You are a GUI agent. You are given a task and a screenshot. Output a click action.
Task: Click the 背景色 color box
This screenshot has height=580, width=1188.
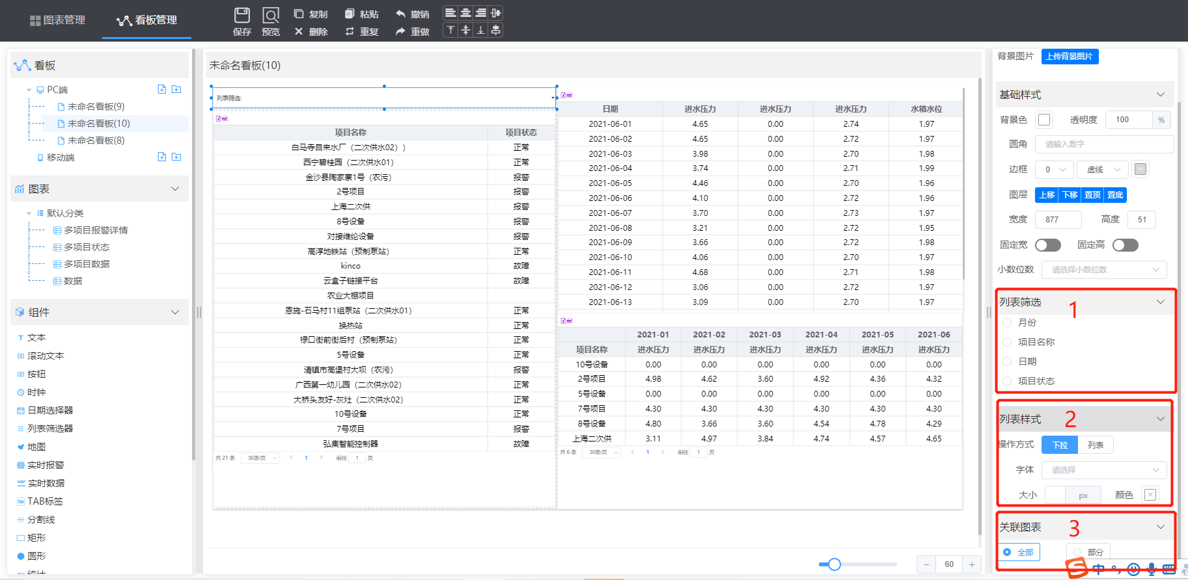click(1044, 120)
